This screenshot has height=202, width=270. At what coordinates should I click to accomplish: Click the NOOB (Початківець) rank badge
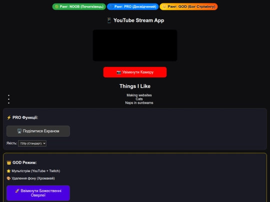(x=79, y=6)
